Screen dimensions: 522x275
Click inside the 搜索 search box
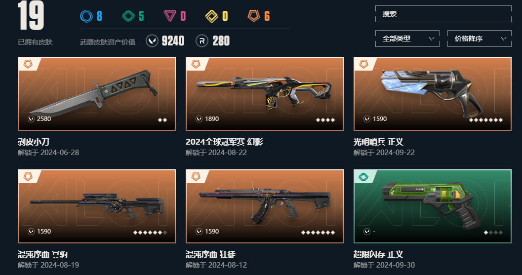coord(443,14)
